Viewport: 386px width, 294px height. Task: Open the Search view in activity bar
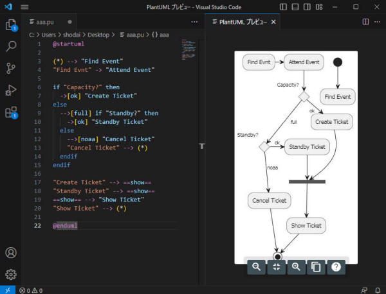[x=11, y=47]
